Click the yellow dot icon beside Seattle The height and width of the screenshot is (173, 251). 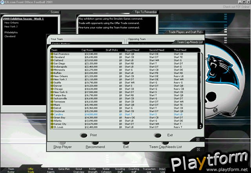tap(52, 83)
